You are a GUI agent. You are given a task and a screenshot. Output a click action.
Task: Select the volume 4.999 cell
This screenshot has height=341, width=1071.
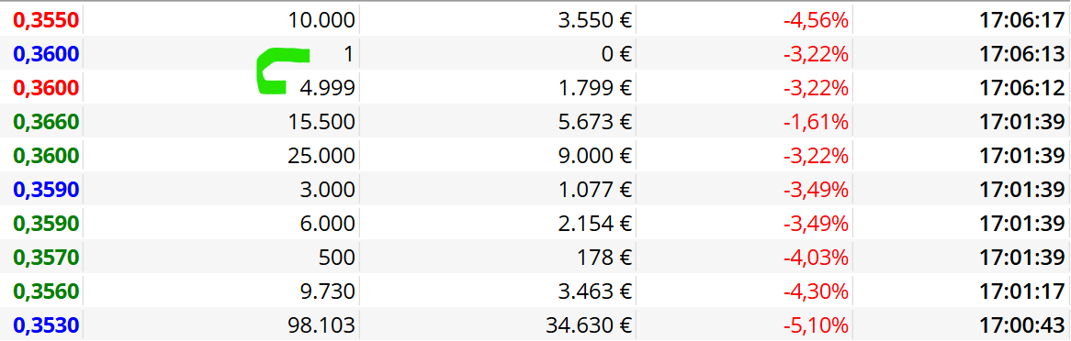pos(327,88)
